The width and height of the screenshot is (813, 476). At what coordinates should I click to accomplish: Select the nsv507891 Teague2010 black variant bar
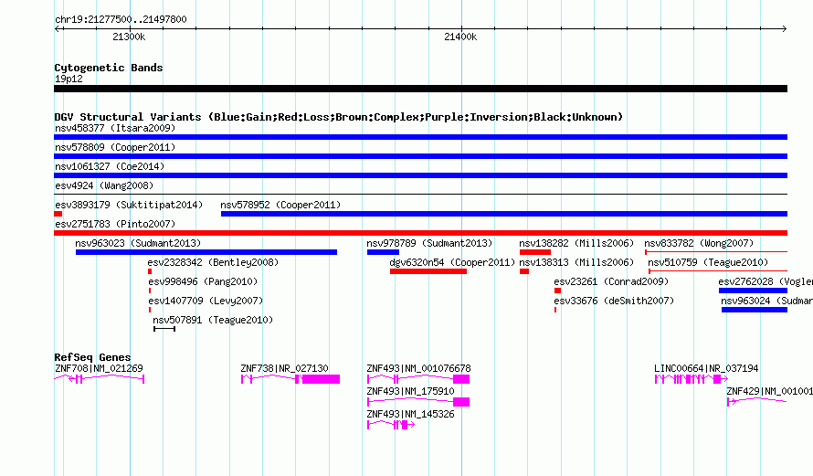point(164,329)
